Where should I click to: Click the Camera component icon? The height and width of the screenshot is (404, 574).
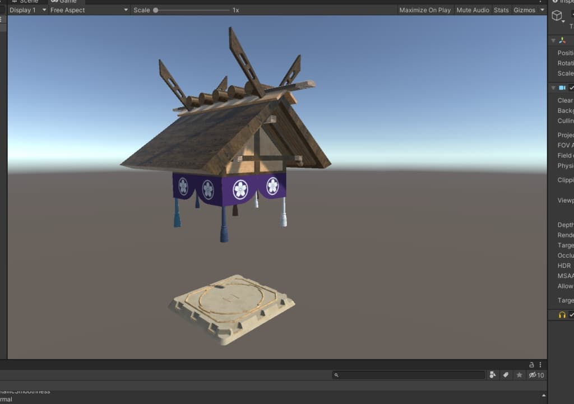click(x=562, y=88)
